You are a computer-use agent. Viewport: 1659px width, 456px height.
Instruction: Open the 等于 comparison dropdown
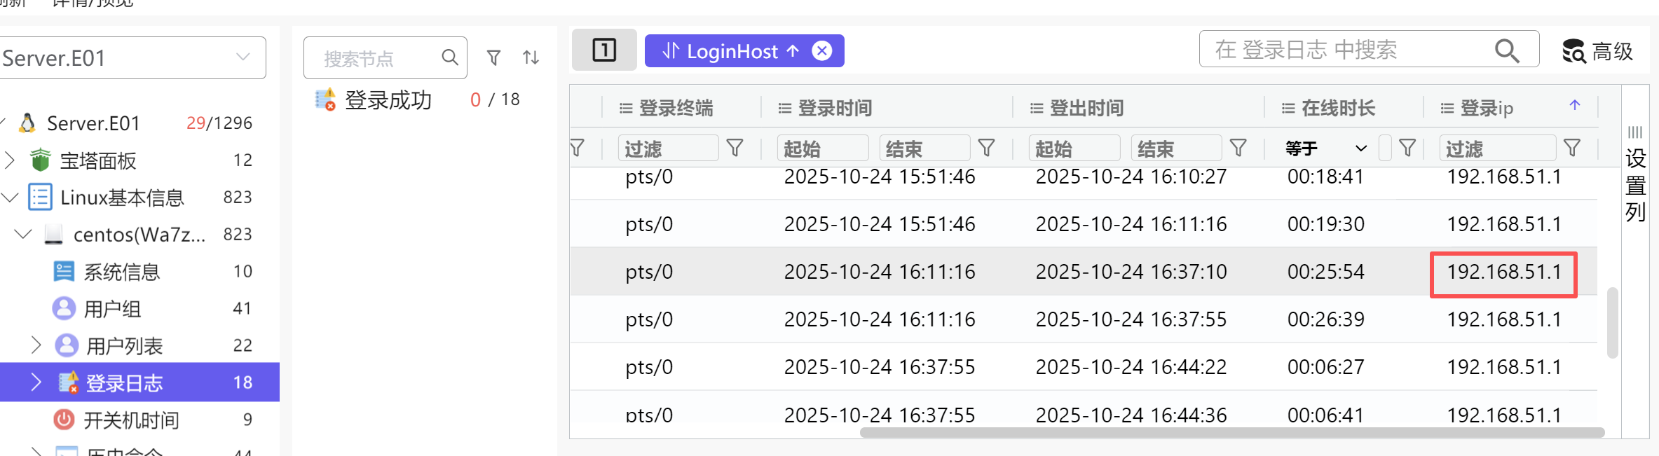click(1325, 148)
